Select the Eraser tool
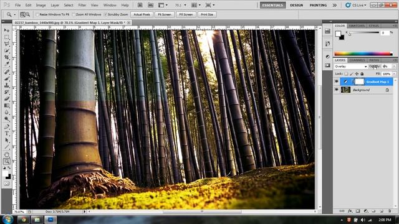Screen dimensions: 399x224 pos(7,99)
